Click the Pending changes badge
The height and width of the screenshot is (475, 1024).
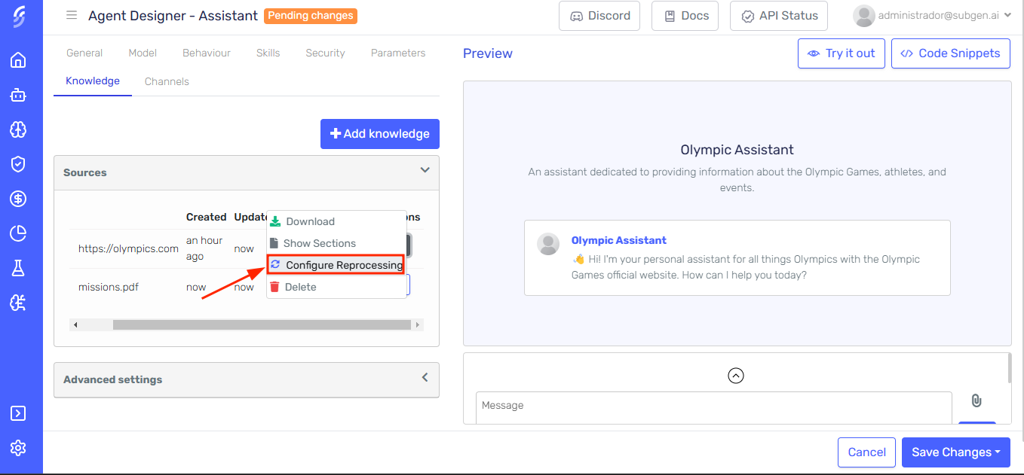[x=311, y=16]
